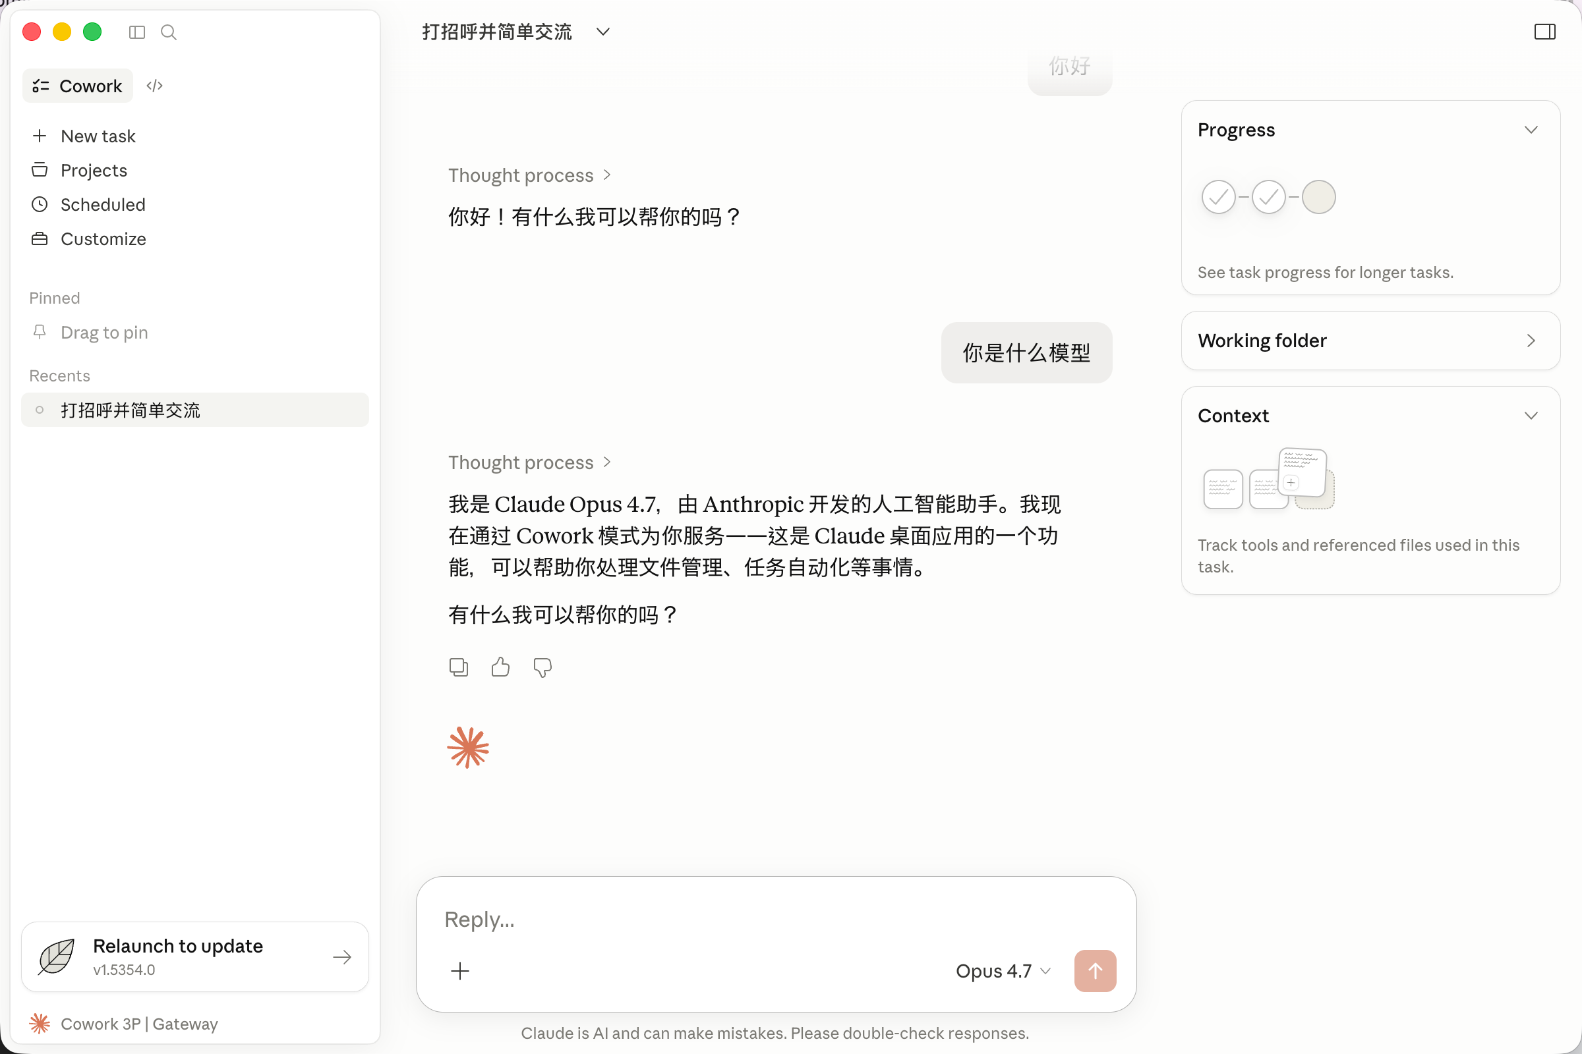The image size is (1582, 1054).
Task: Click the plus icon beside New task
Action: 40,136
